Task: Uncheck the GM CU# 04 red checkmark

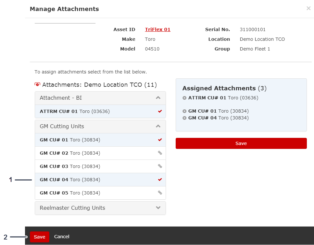Action: point(159,180)
